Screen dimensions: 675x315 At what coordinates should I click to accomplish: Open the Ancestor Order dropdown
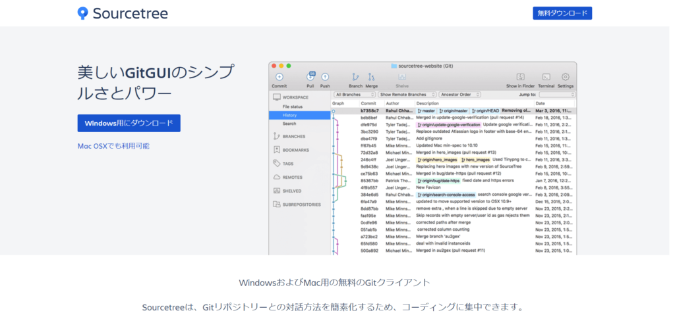click(x=461, y=95)
